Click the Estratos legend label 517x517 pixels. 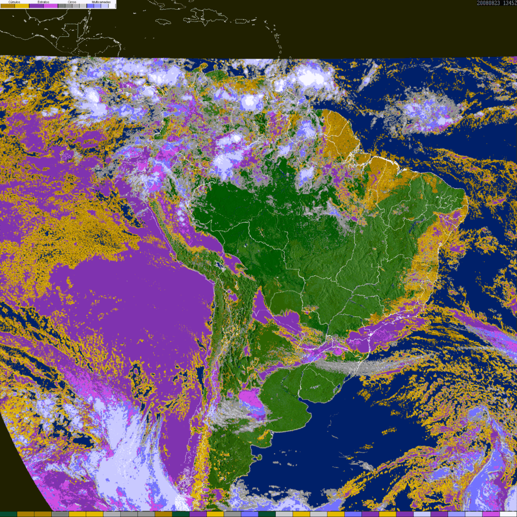click(44, 2)
